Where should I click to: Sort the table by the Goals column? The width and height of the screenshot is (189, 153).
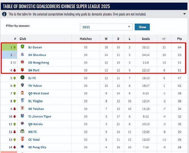[146, 39]
